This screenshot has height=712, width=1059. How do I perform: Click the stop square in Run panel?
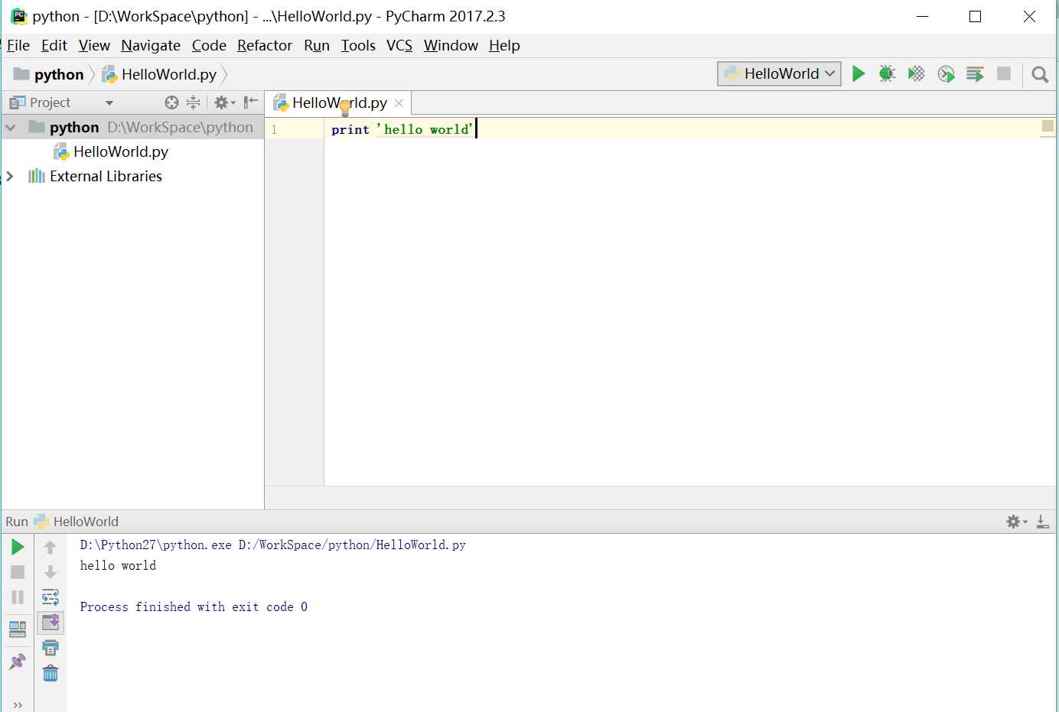18,572
